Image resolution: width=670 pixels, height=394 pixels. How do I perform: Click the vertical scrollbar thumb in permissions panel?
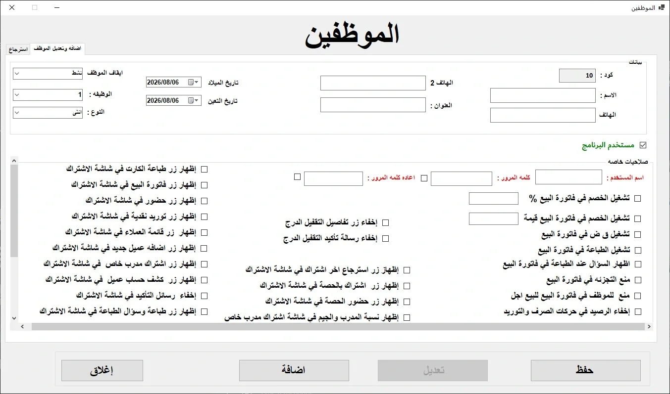coord(14,210)
